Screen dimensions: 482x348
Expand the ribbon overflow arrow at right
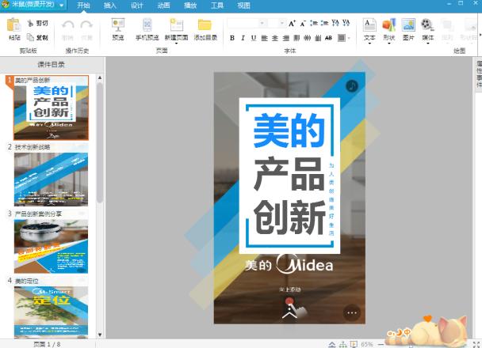(x=480, y=35)
